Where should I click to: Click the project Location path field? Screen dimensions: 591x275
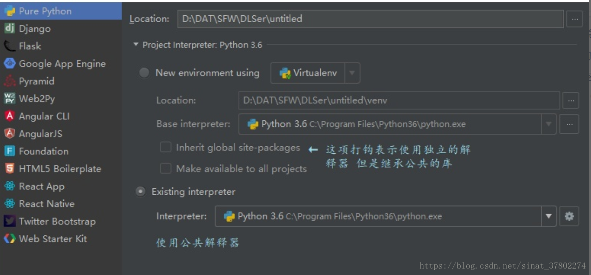[371, 19]
